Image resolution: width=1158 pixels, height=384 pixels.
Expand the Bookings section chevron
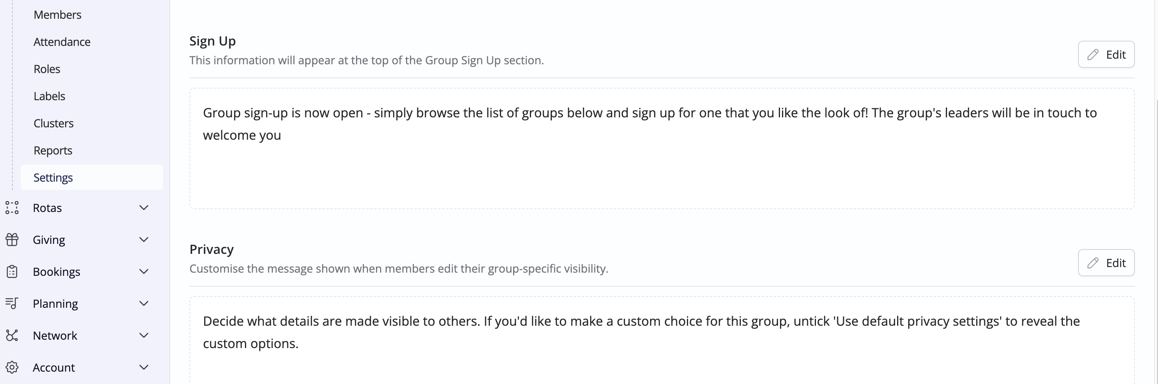pyautogui.click(x=144, y=271)
